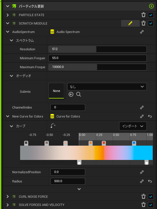Expand Solve Forces and Velocity module
The image size is (157, 209).
tap(8, 205)
